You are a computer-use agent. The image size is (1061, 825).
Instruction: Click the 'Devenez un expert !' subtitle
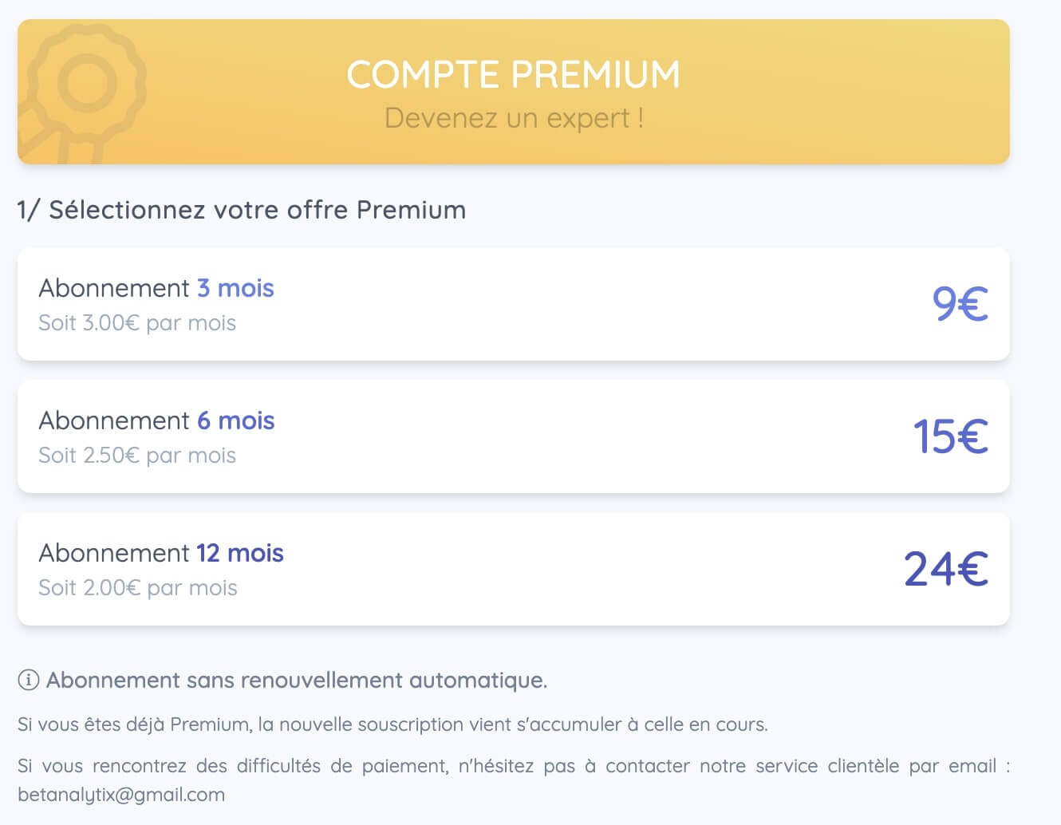click(x=514, y=118)
